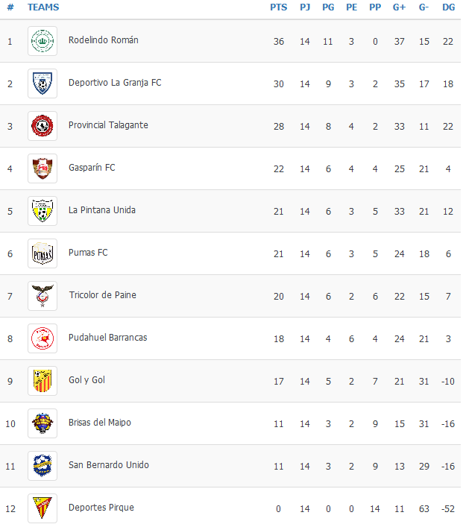Select Tricolor de Paine eagle emblem

click(x=42, y=296)
